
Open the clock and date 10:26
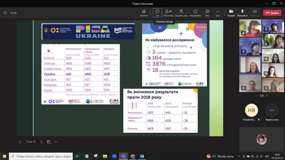(x=277, y=156)
